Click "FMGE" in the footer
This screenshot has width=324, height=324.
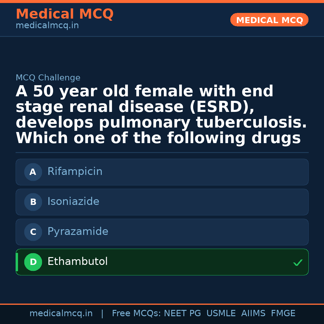(283, 313)
